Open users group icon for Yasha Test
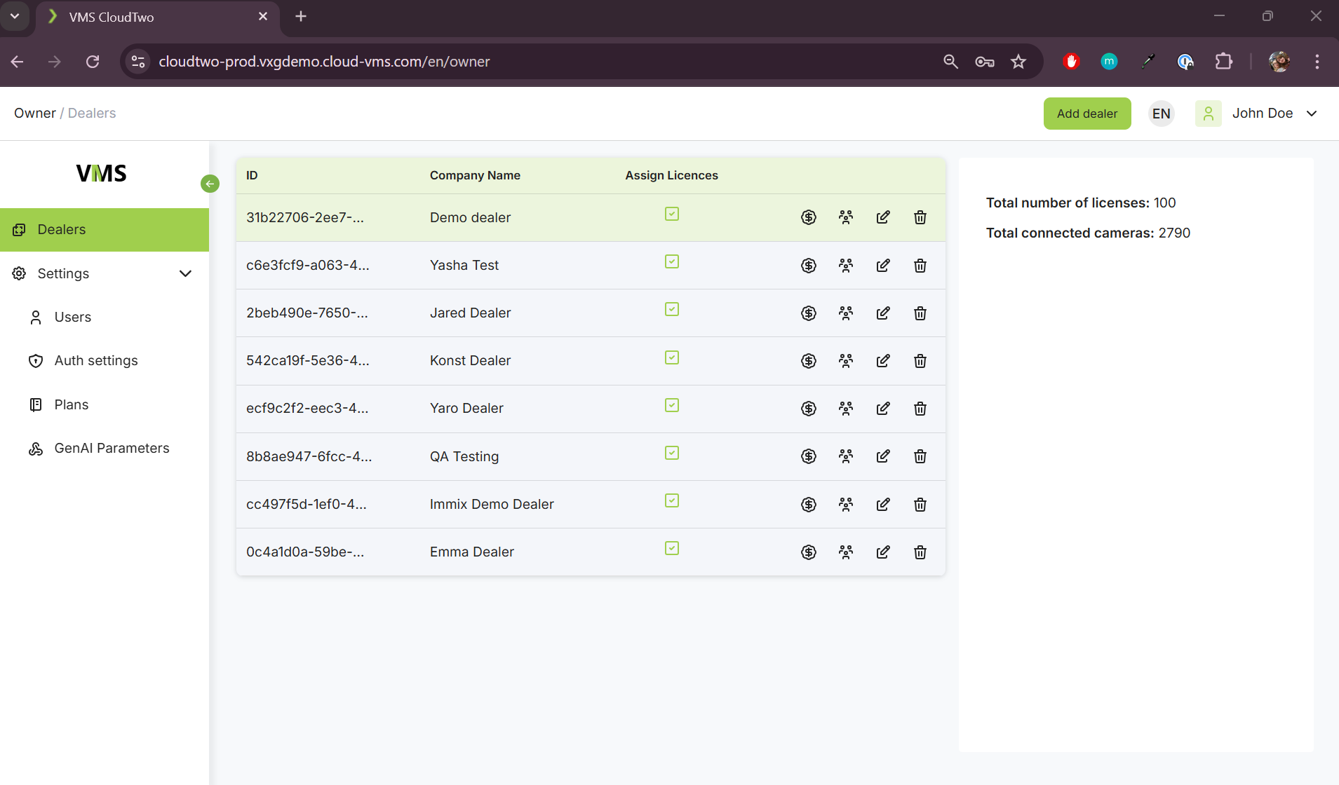Image resolution: width=1339 pixels, height=785 pixels. click(846, 265)
